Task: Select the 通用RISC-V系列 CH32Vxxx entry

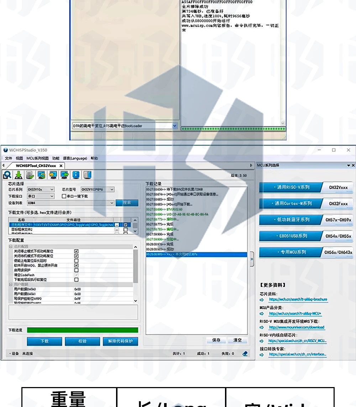Action: 306,187
